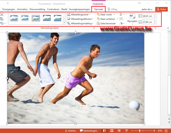Decrease the picture width stepper
Image resolution: width=171 pixels, height=133 pixels.
coord(154,23)
